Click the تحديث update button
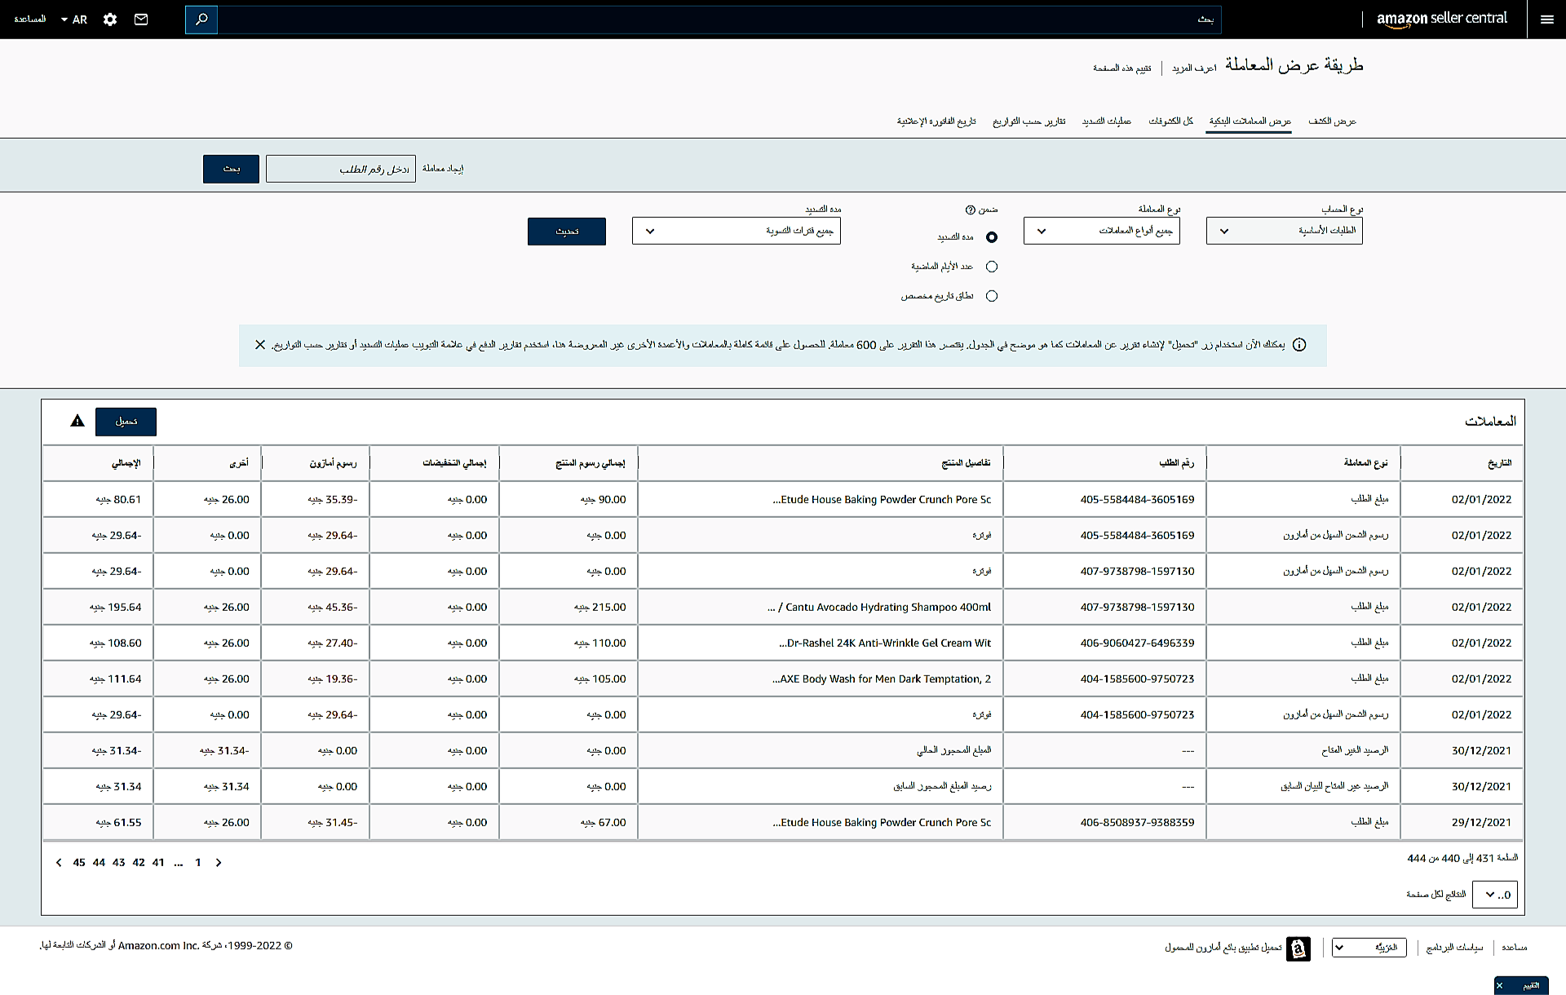The width and height of the screenshot is (1566, 995). (566, 232)
